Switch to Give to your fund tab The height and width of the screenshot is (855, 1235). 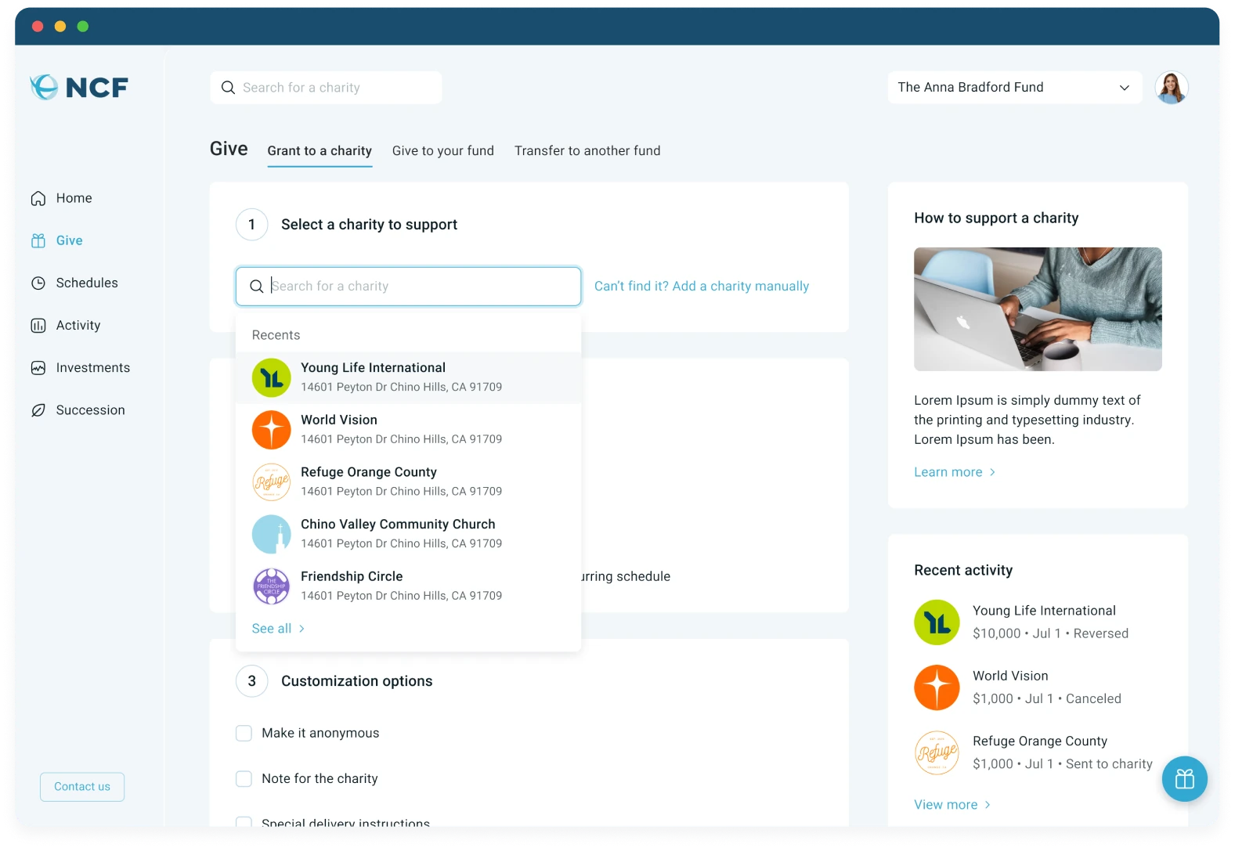443,150
